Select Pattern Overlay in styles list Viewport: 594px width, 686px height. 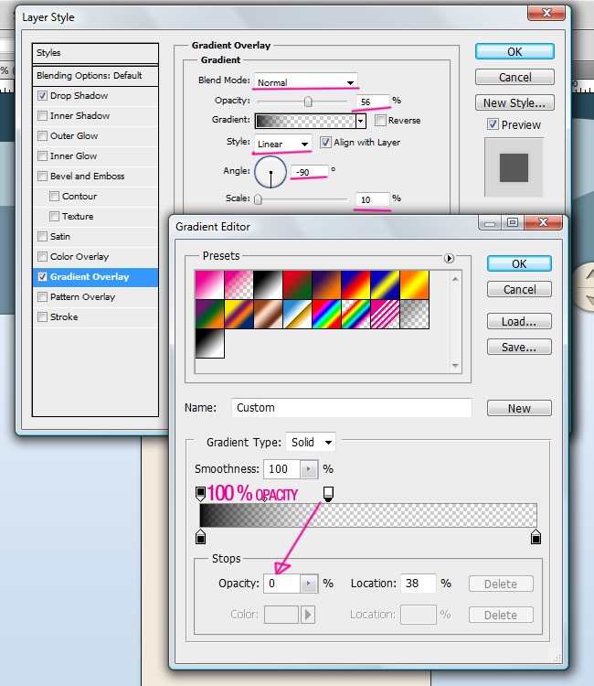pyautogui.click(x=82, y=297)
